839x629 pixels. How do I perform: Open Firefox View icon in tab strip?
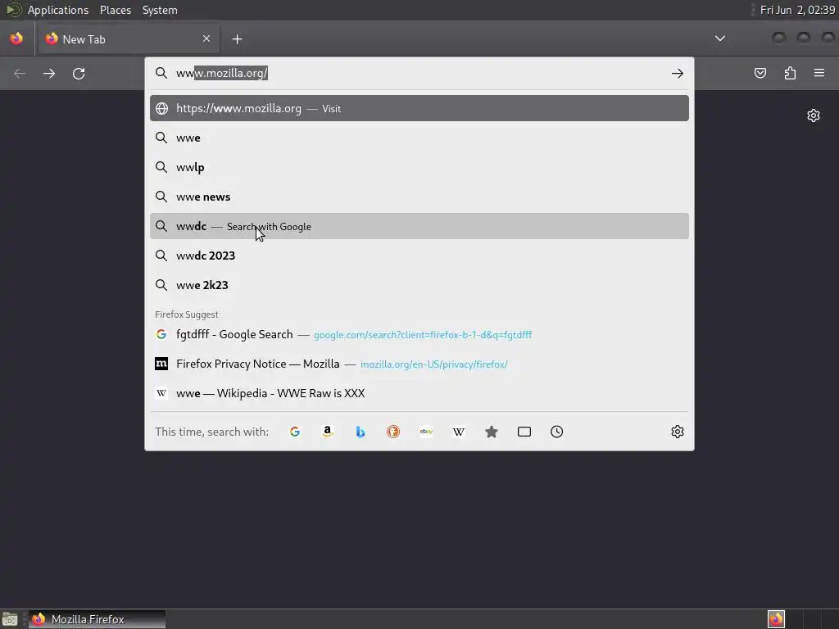(16, 38)
